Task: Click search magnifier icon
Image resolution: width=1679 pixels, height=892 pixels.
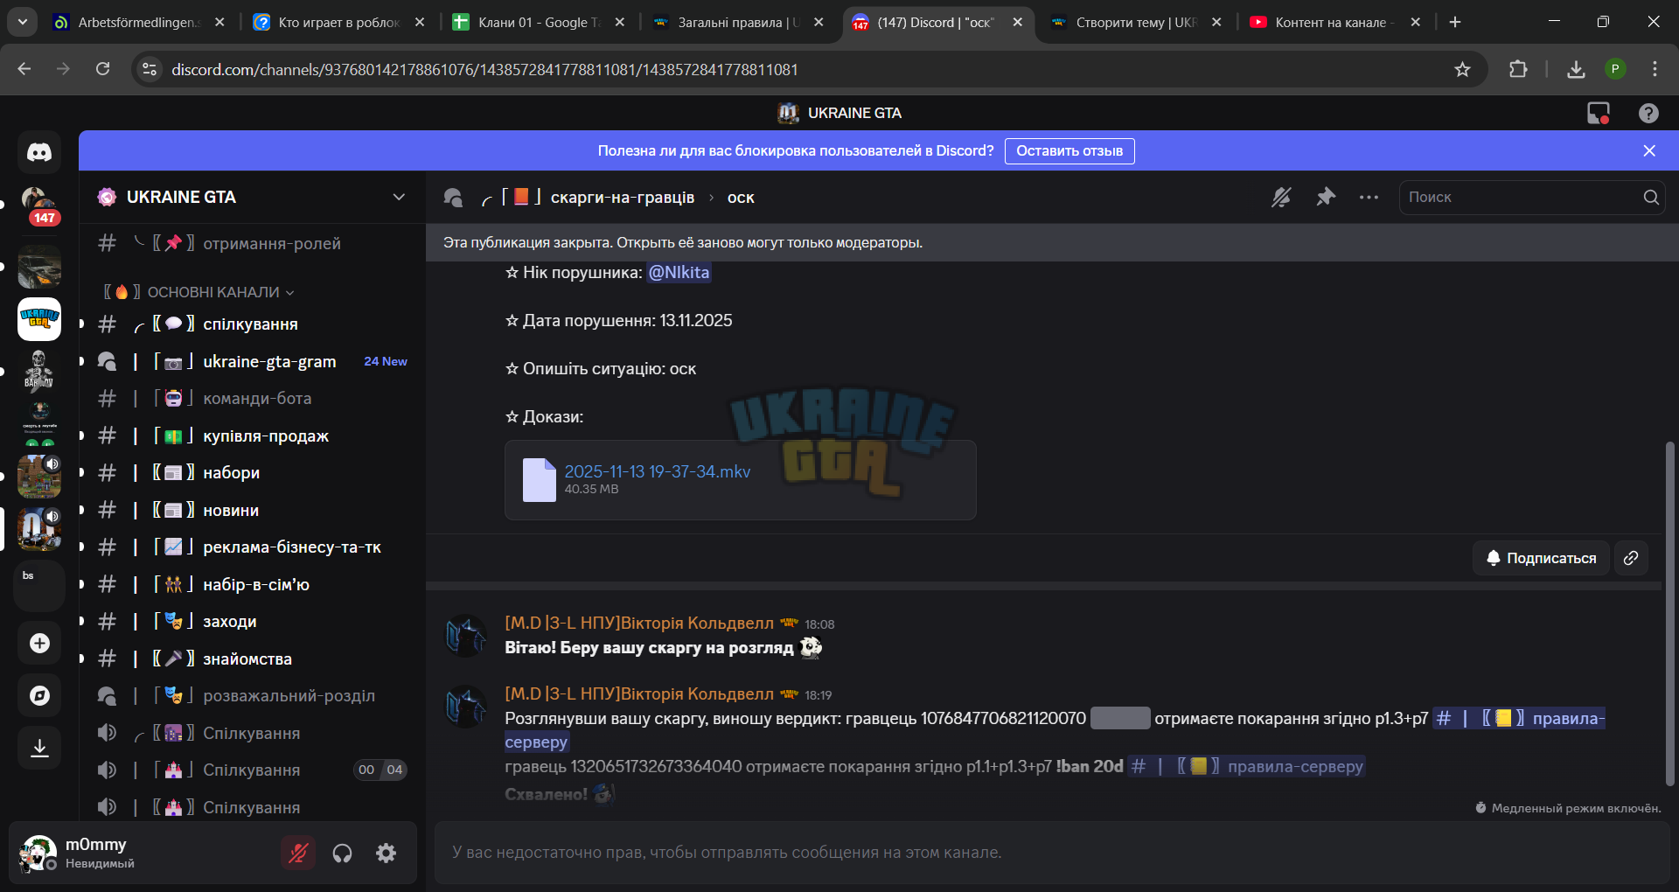Action: click(x=1651, y=198)
